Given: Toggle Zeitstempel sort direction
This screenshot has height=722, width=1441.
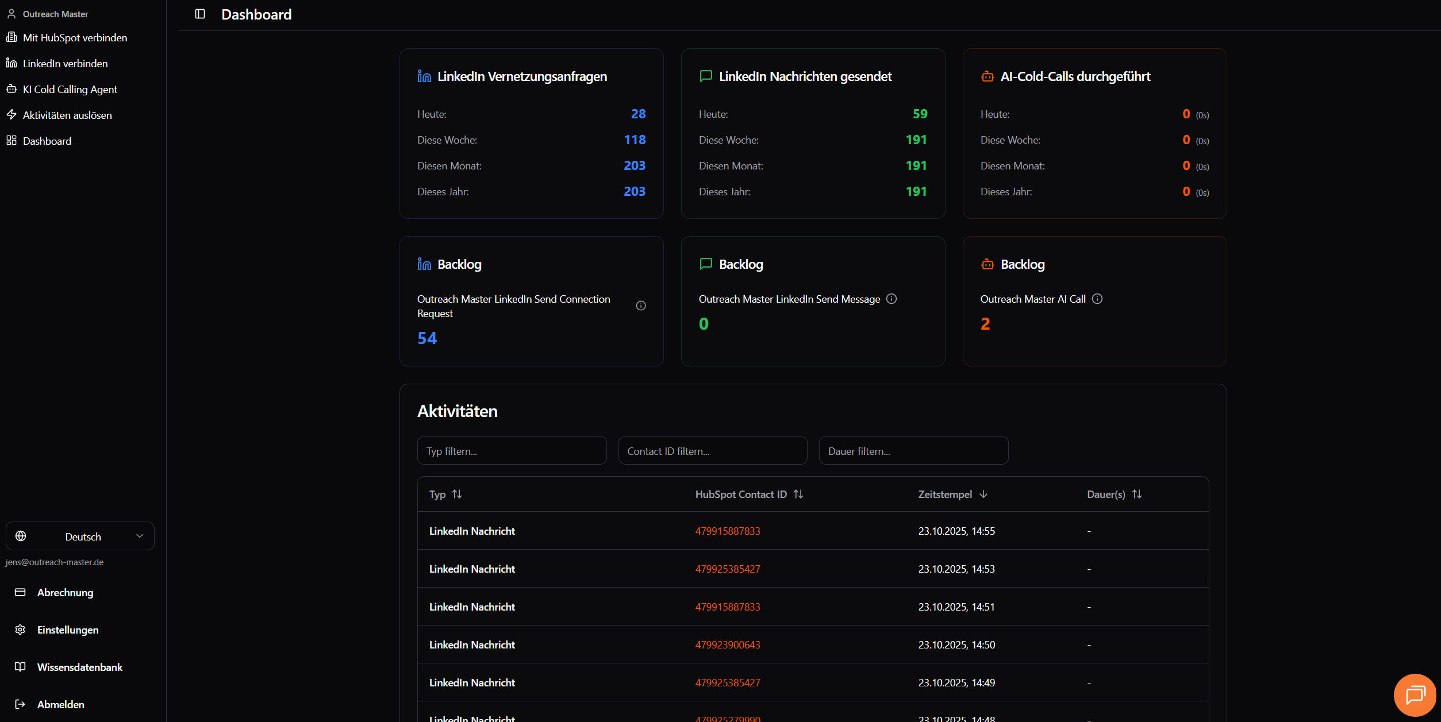Looking at the screenshot, I should (983, 494).
